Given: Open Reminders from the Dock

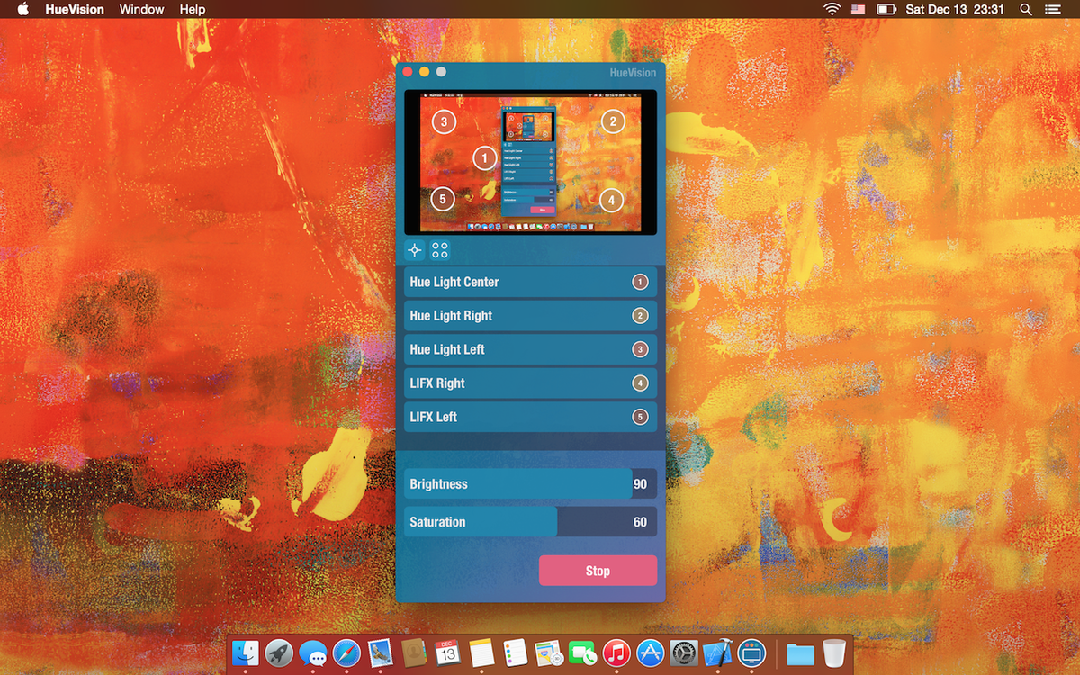Looking at the screenshot, I should [x=515, y=652].
